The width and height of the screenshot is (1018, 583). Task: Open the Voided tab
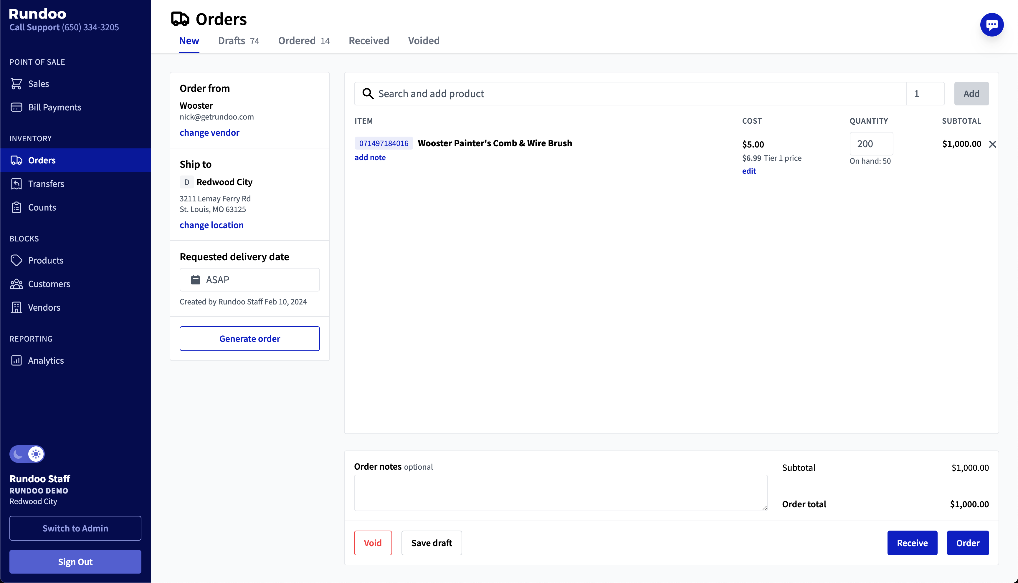pyautogui.click(x=424, y=40)
